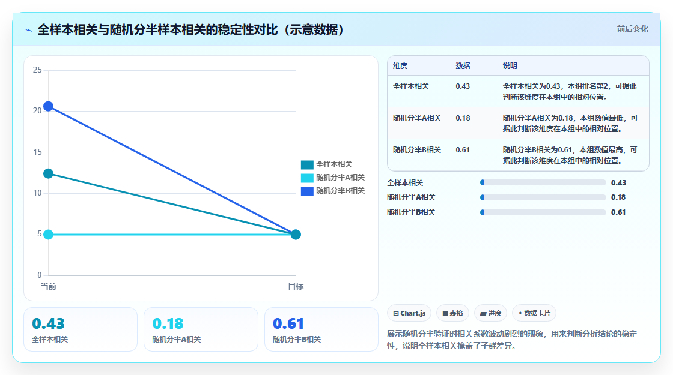
Task: Click the 前后变化 label in header
Action: [x=632, y=29]
